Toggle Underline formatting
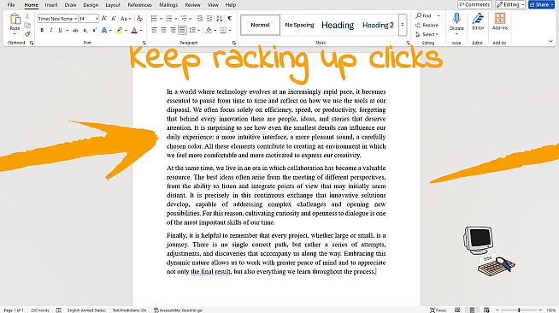Viewport: 559px width, 313px height. (60, 30)
